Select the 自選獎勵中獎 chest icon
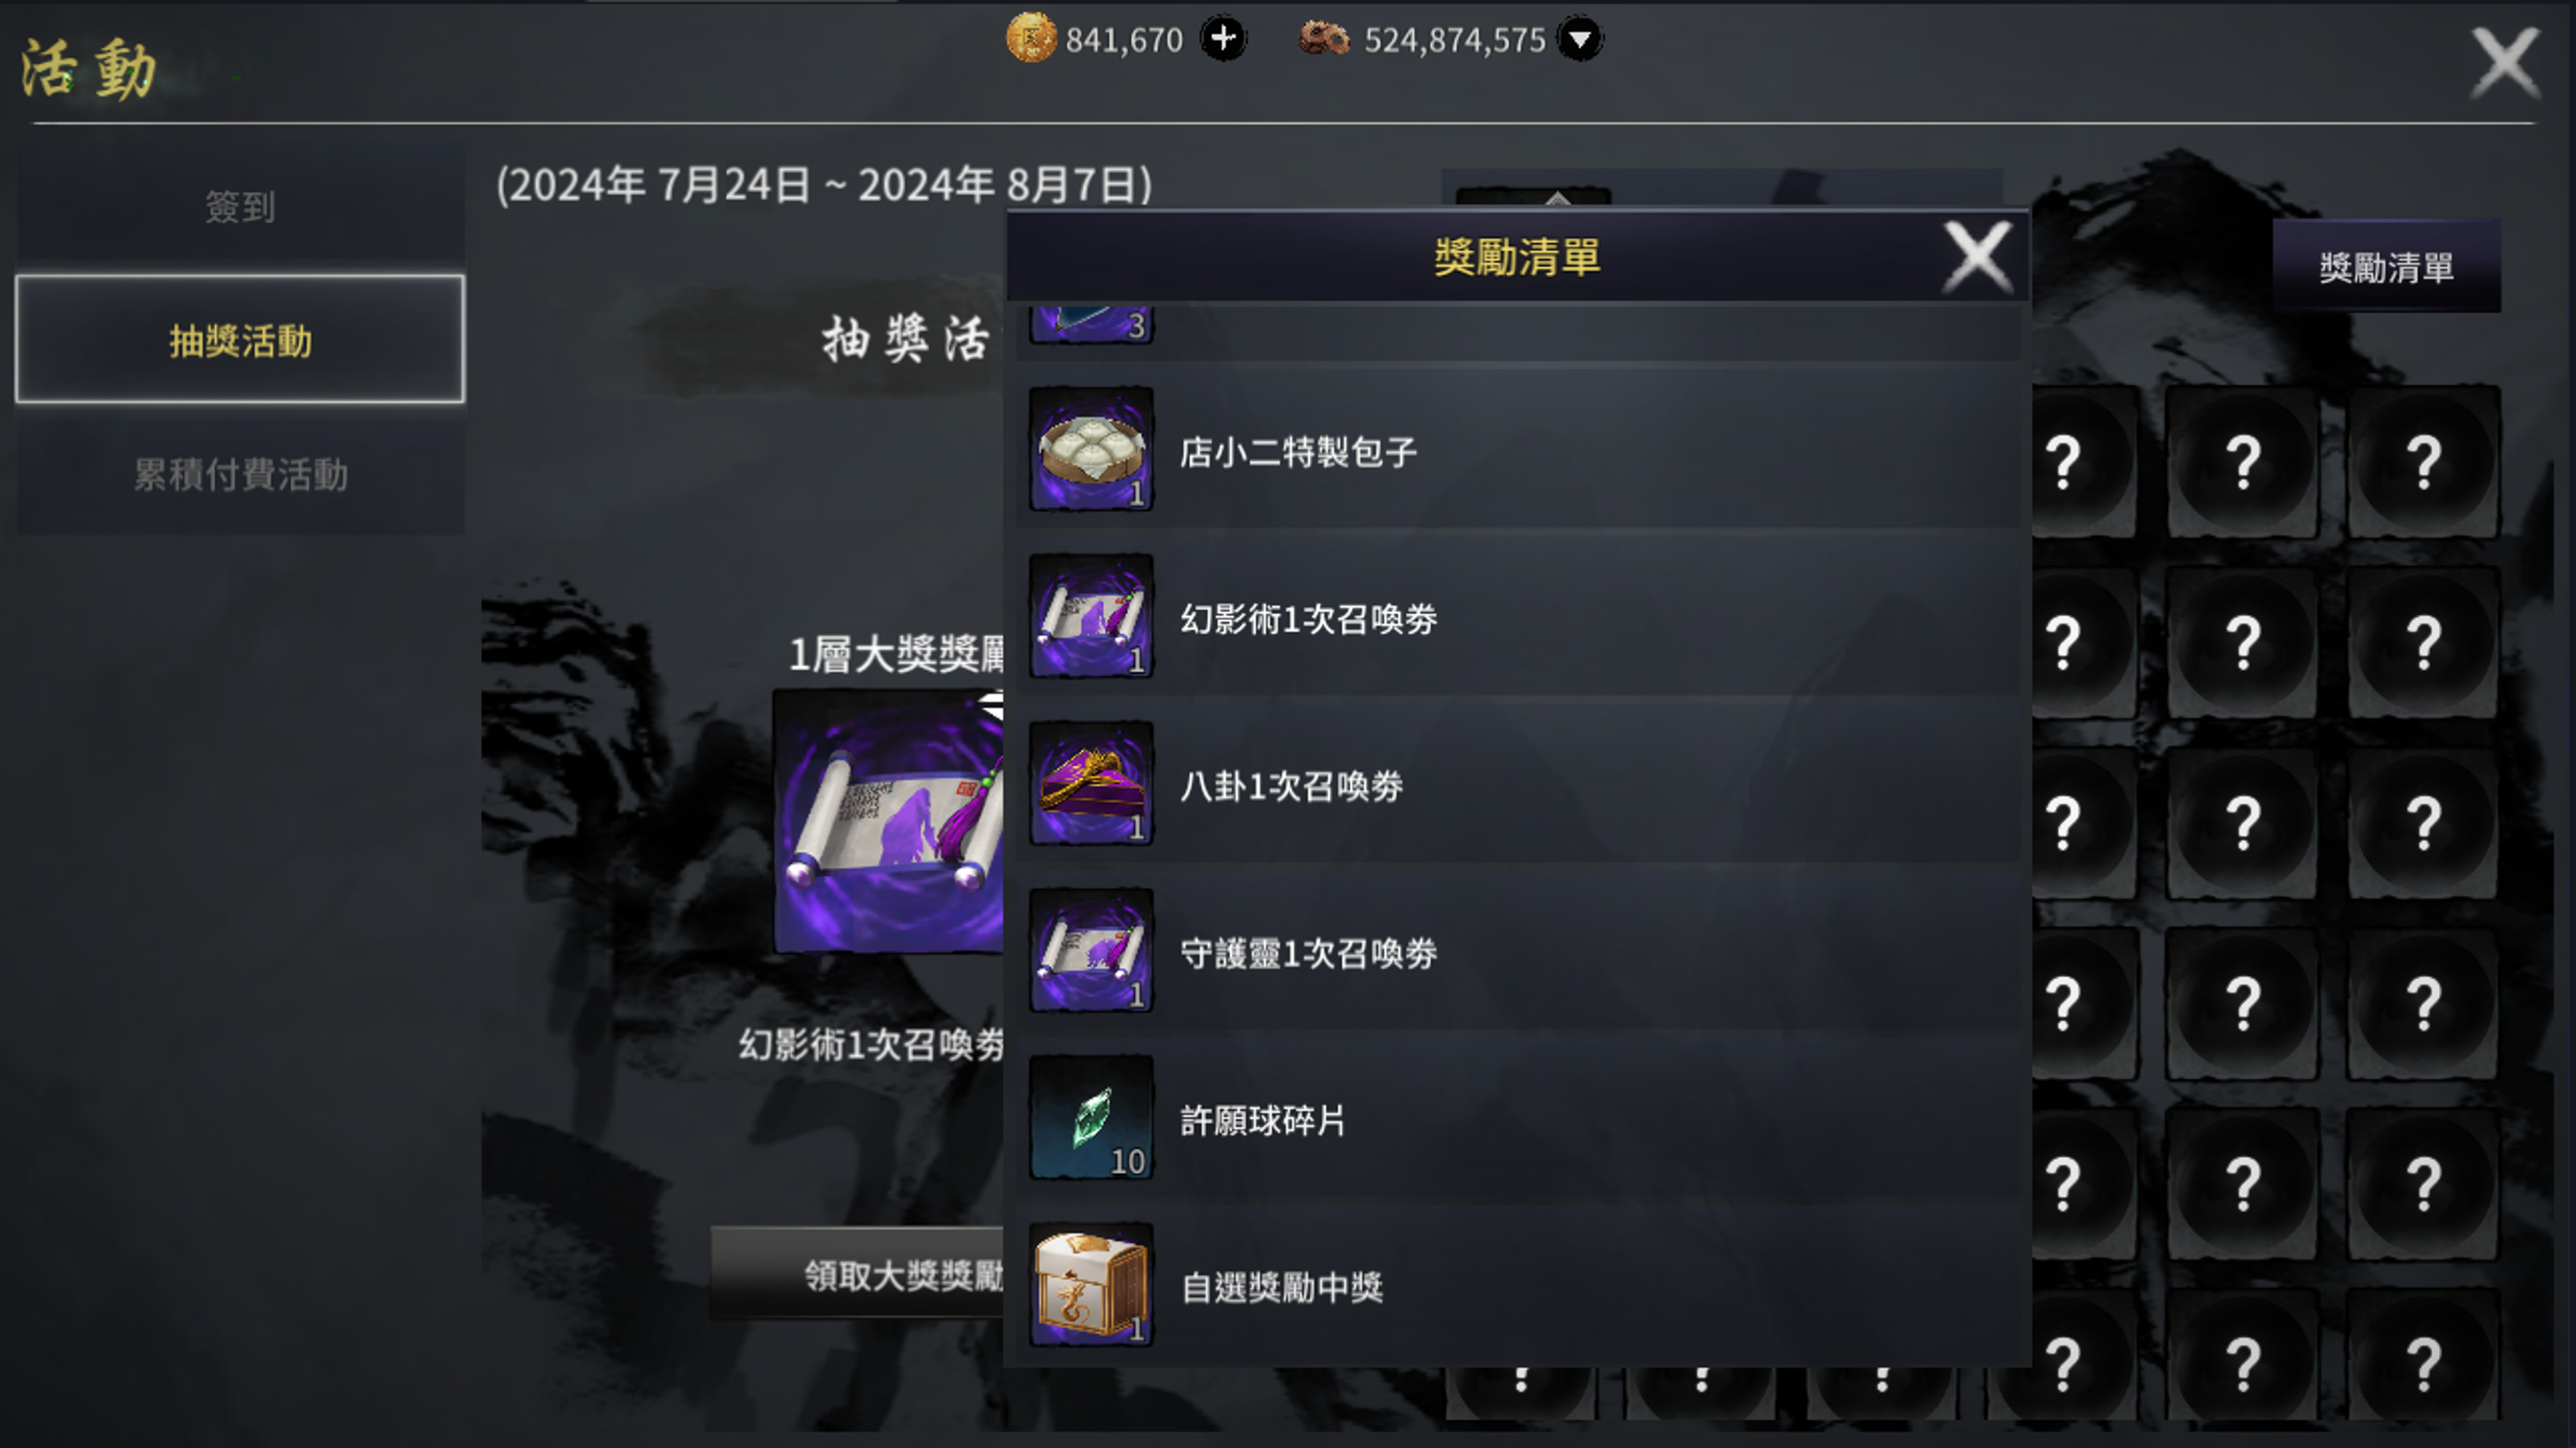This screenshot has width=2576, height=1448. pos(1091,1284)
